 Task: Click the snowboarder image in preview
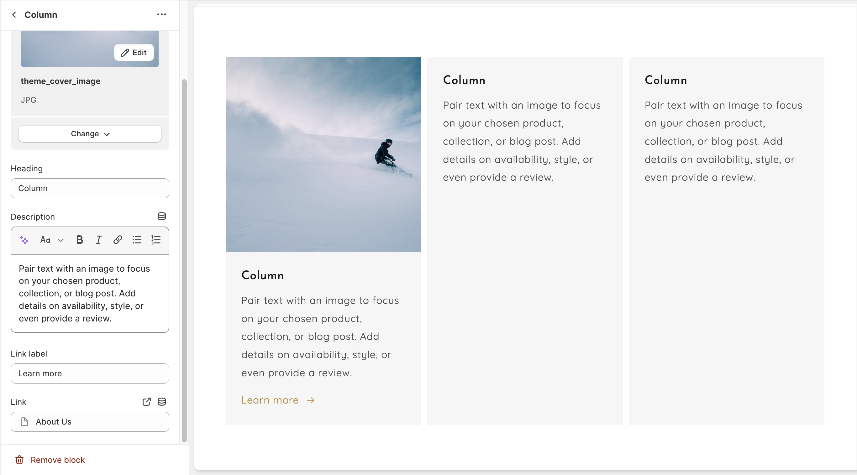[x=323, y=154]
